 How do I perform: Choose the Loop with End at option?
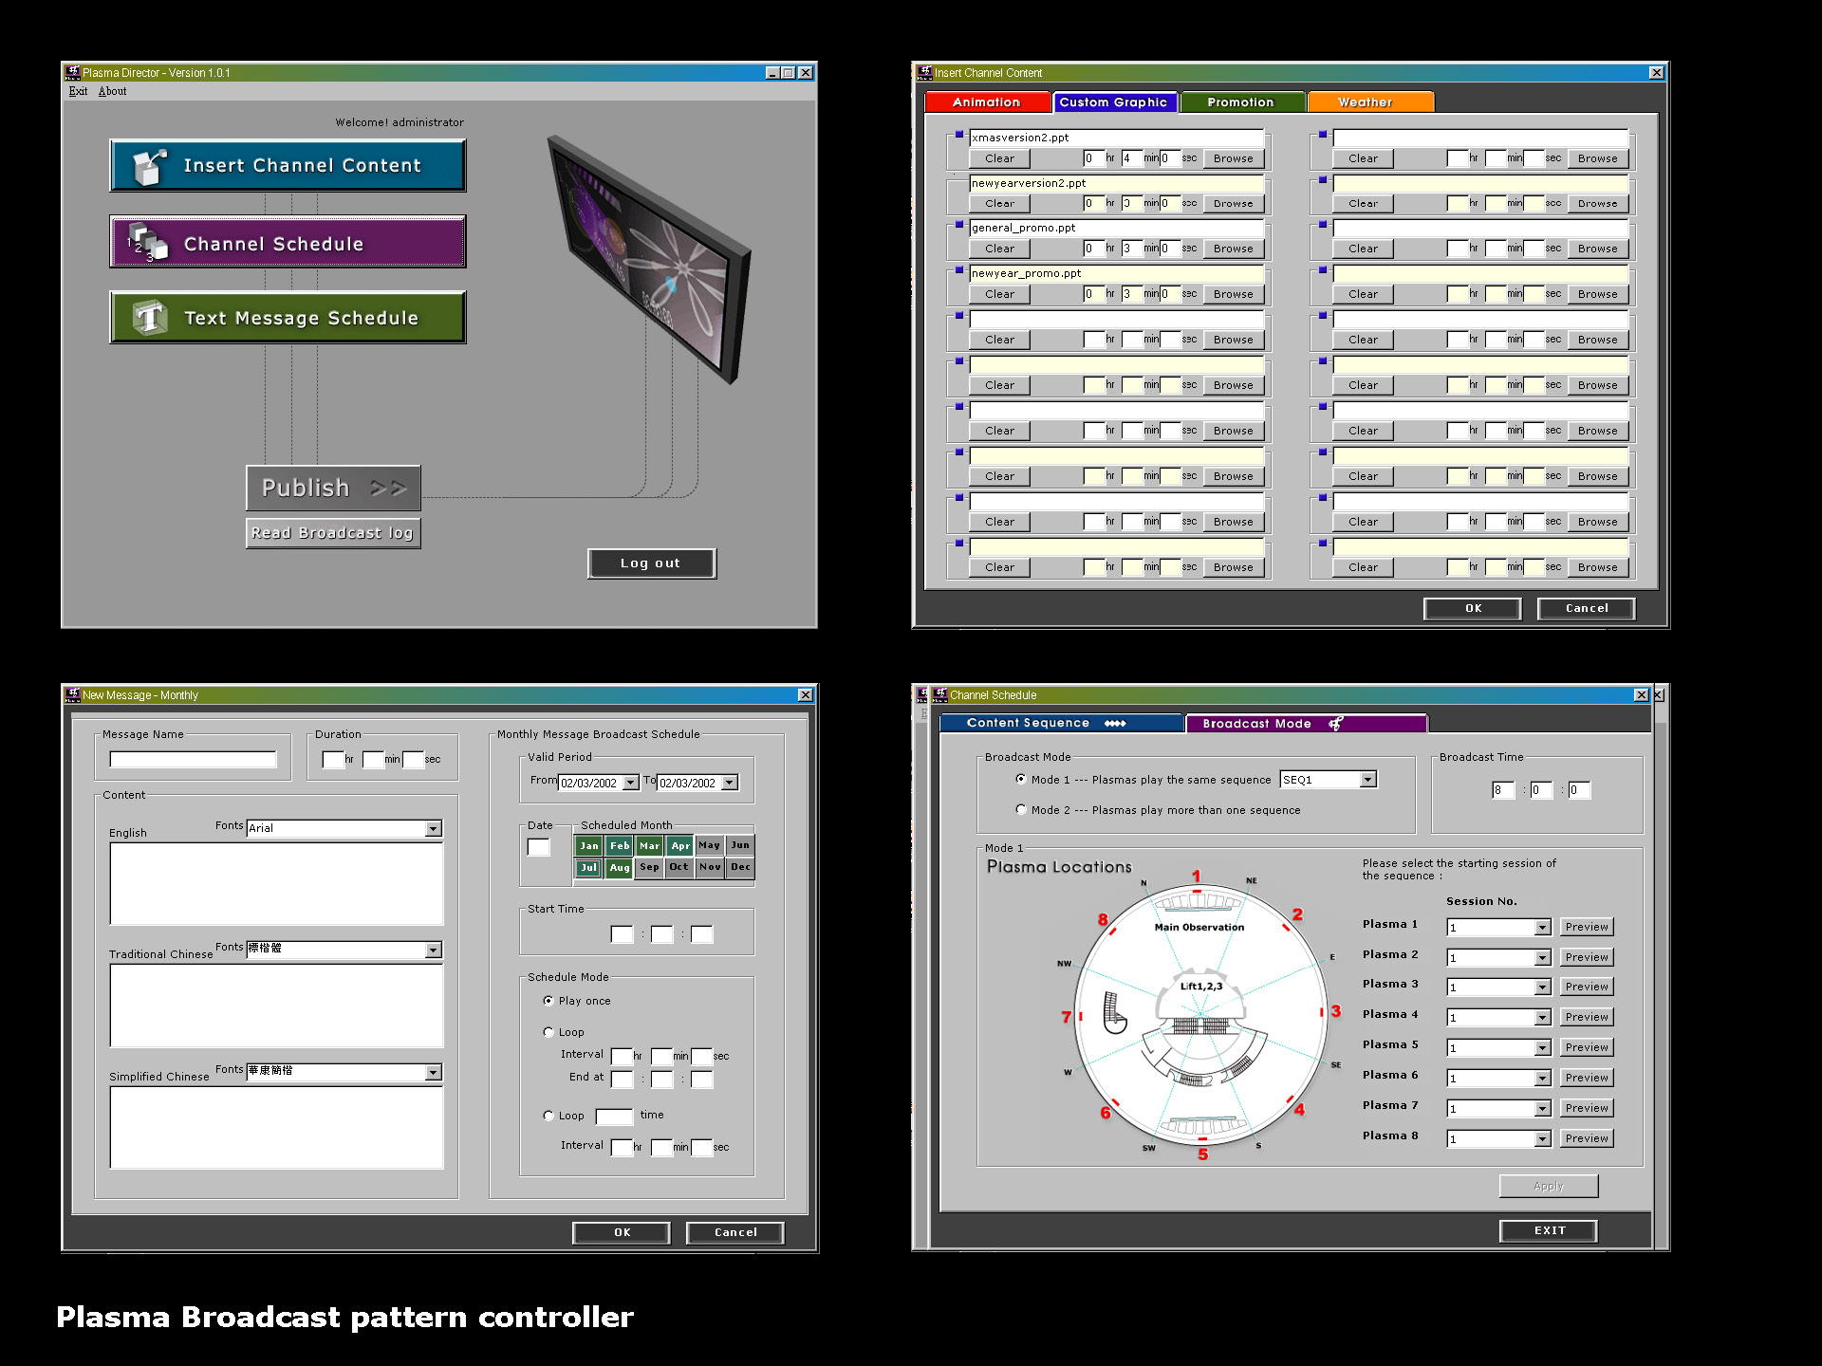click(x=548, y=1032)
